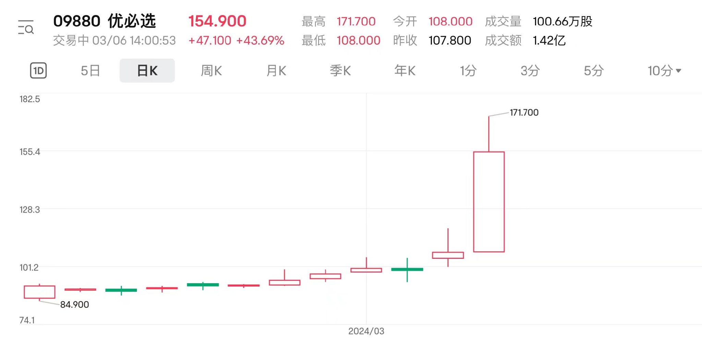
Task: Click the large red candlestick body
Action: point(489,202)
